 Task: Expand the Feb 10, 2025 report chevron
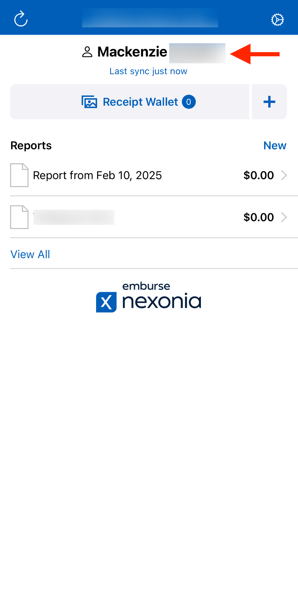[284, 175]
